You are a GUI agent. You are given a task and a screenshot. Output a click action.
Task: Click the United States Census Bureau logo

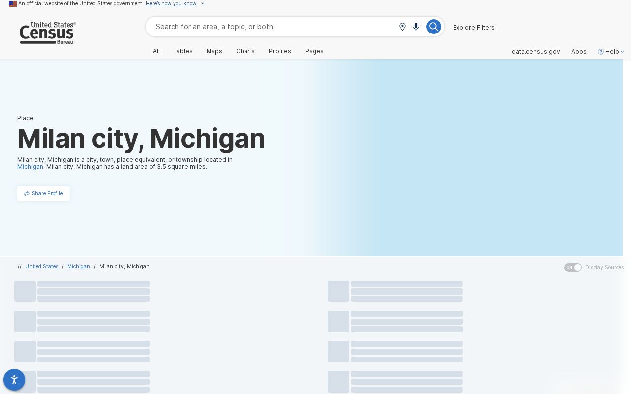[x=48, y=33]
